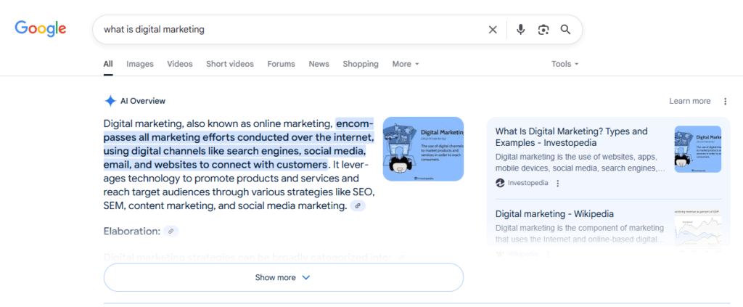The width and height of the screenshot is (743, 307).
Task: Click Investopedia snippet about websites, apps
Action: click(x=580, y=162)
